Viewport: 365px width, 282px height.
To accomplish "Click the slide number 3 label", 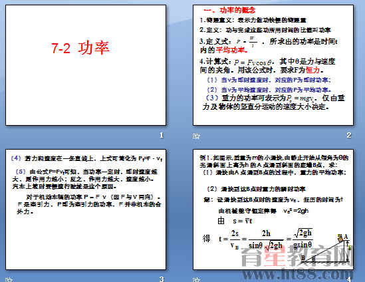I will (x=162, y=279).
